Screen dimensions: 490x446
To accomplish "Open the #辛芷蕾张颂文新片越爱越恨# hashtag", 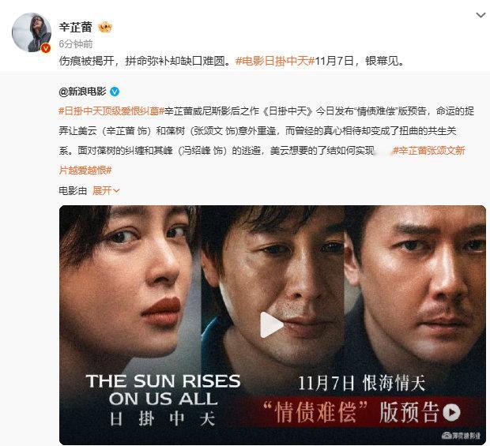I will pos(262,160).
